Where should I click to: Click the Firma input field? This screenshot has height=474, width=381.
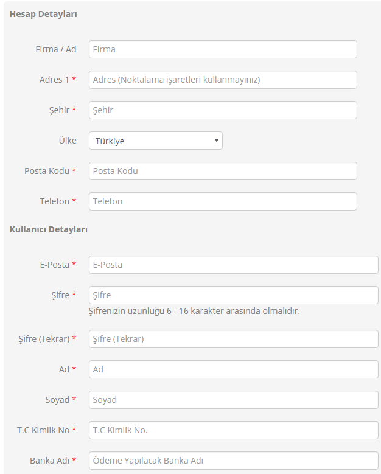pos(223,49)
